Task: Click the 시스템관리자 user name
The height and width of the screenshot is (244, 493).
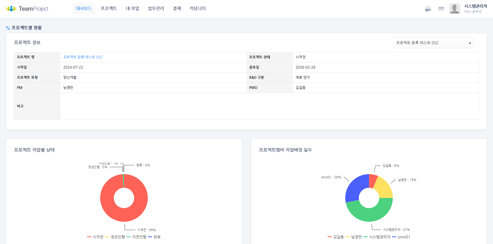Action: tap(475, 6)
